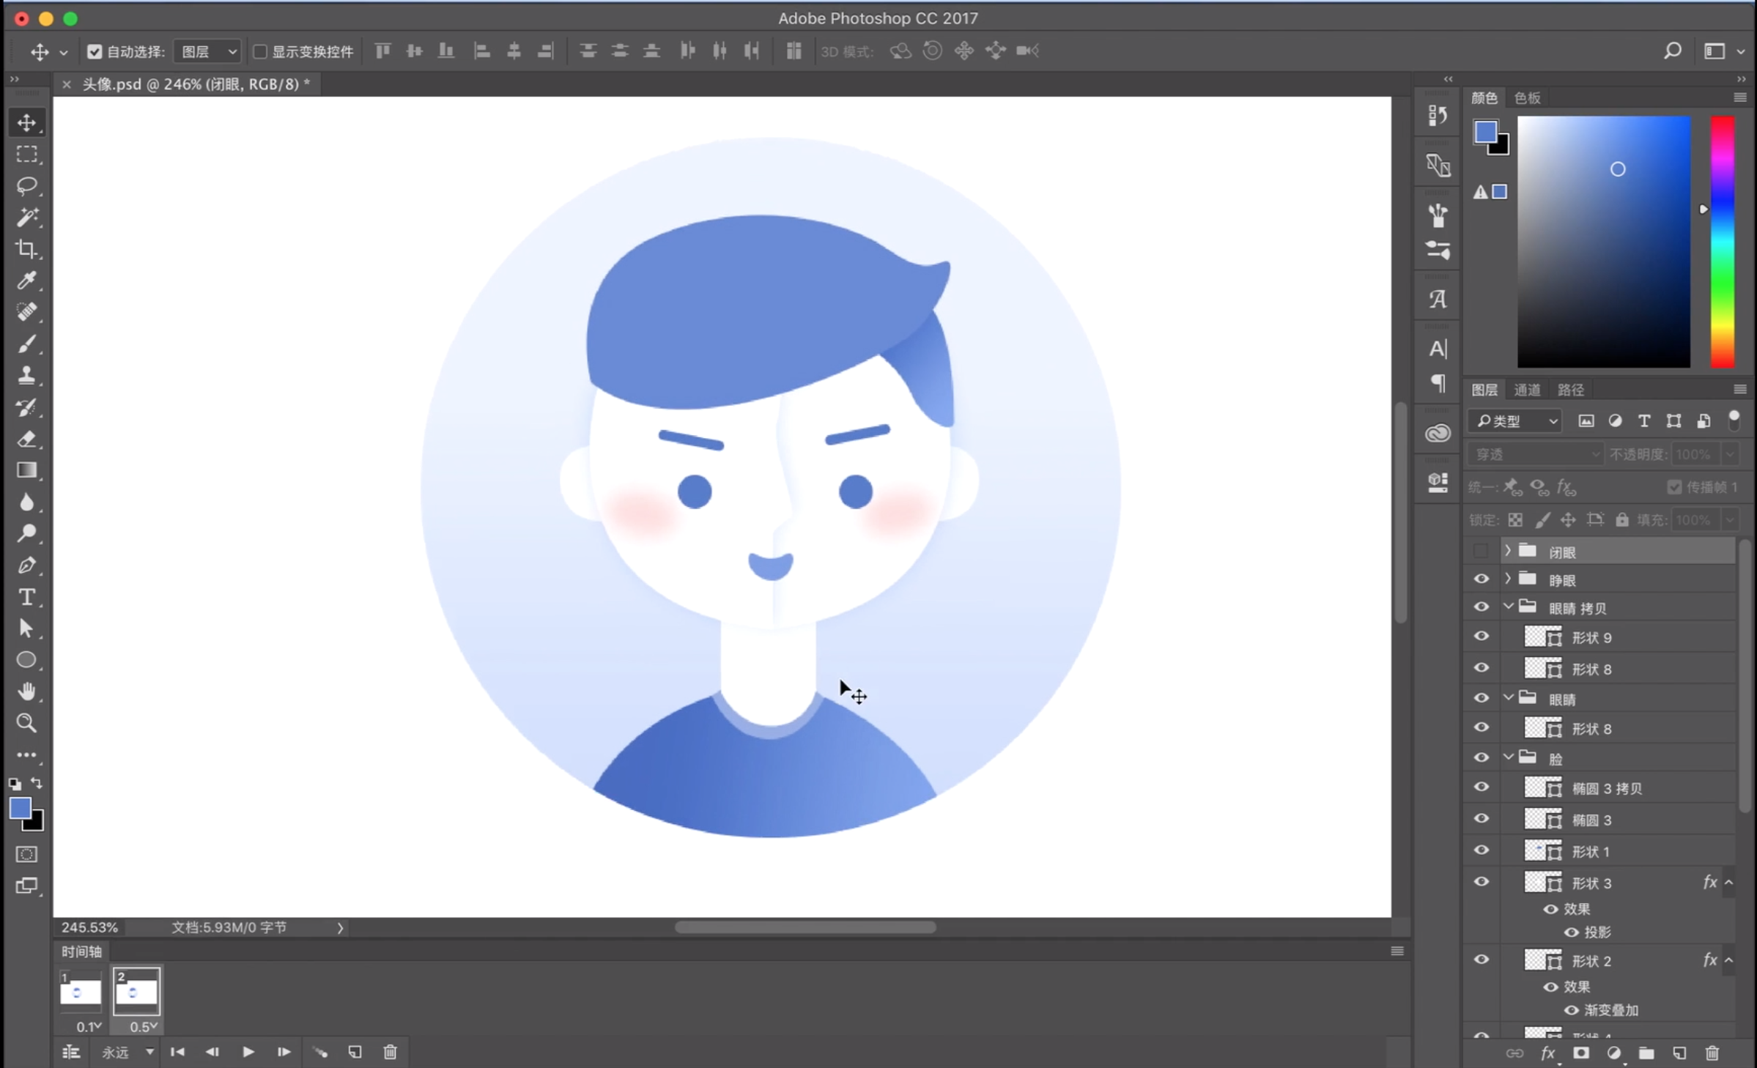Click the Gradient tool

click(x=27, y=470)
